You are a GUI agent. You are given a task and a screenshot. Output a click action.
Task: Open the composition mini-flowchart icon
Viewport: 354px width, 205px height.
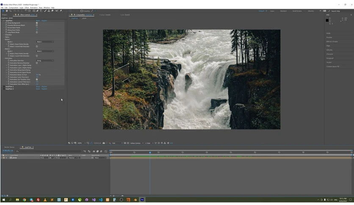84,151
